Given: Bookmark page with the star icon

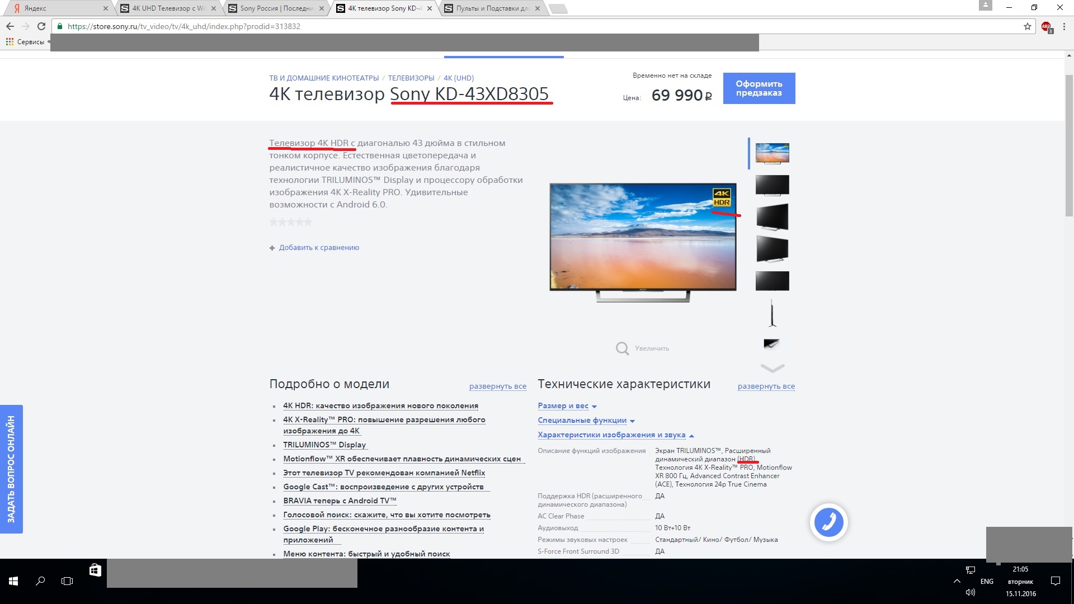Looking at the screenshot, I should tap(1028, 26).
